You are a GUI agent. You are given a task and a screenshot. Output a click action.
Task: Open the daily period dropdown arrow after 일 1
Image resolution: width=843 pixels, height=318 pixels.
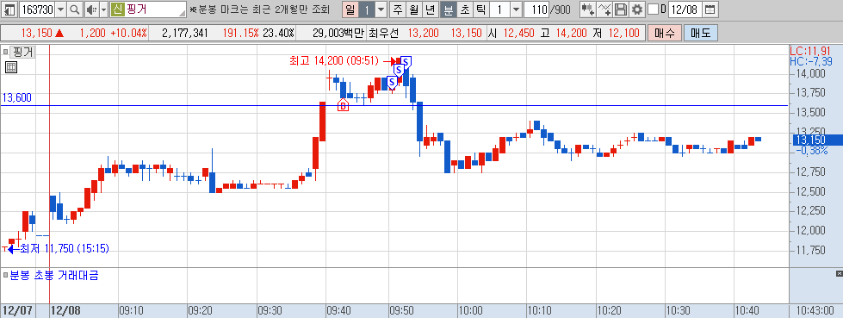381,9
